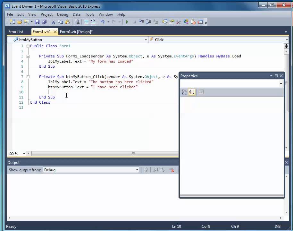Click the Add New Item toolbar icon
The width and height of the screenshot is (293, 231).
27,22
